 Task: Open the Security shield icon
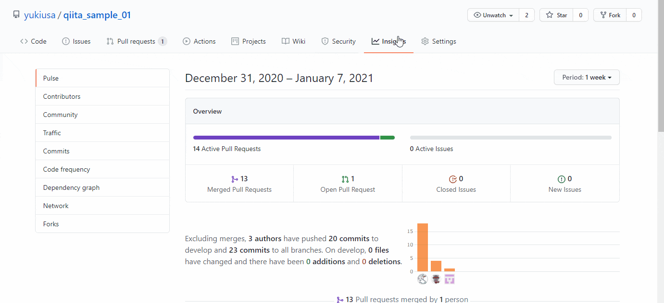coord(324,41)
